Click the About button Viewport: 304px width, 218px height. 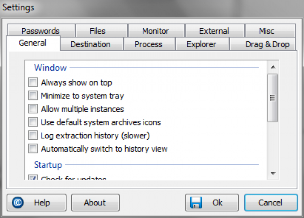coord(95,203)
